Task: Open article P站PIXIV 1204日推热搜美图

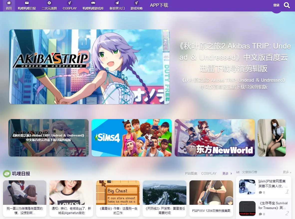Action: [211, 211]
